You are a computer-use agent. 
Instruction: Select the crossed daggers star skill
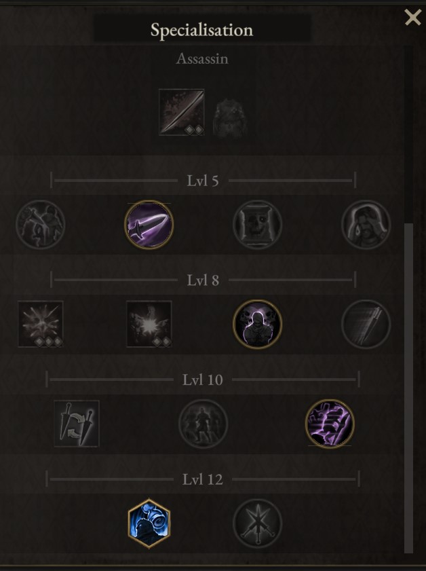coord(257,523)
